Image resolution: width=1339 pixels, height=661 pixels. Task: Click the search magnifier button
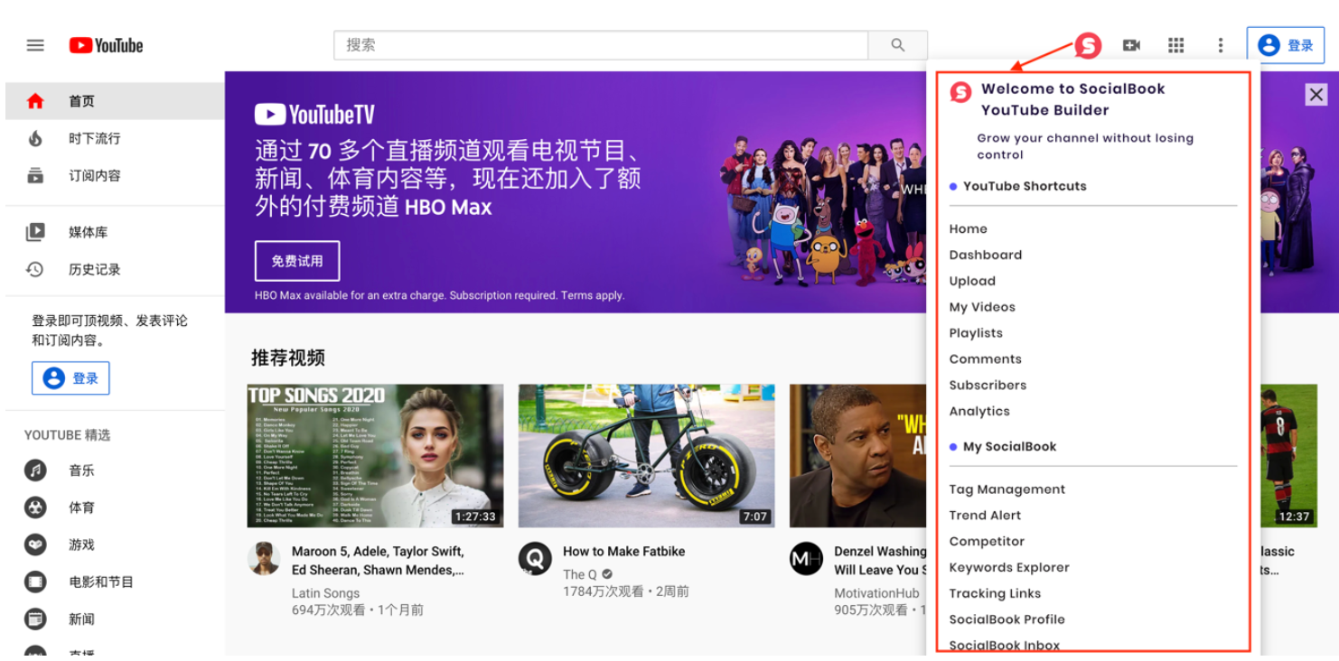[x=897, y=45]
